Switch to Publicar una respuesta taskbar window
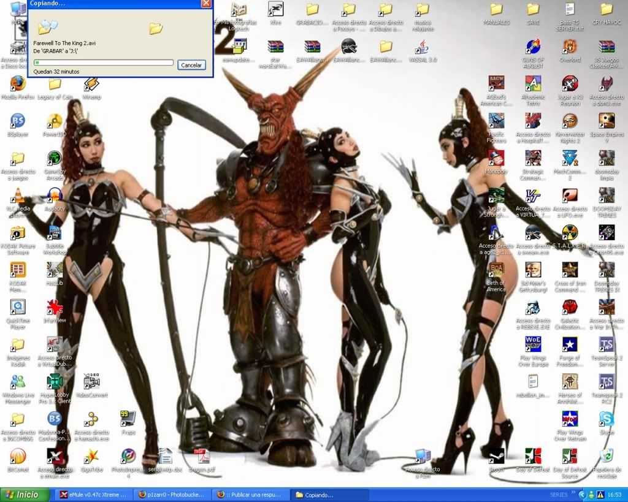 tap(250, 495)
